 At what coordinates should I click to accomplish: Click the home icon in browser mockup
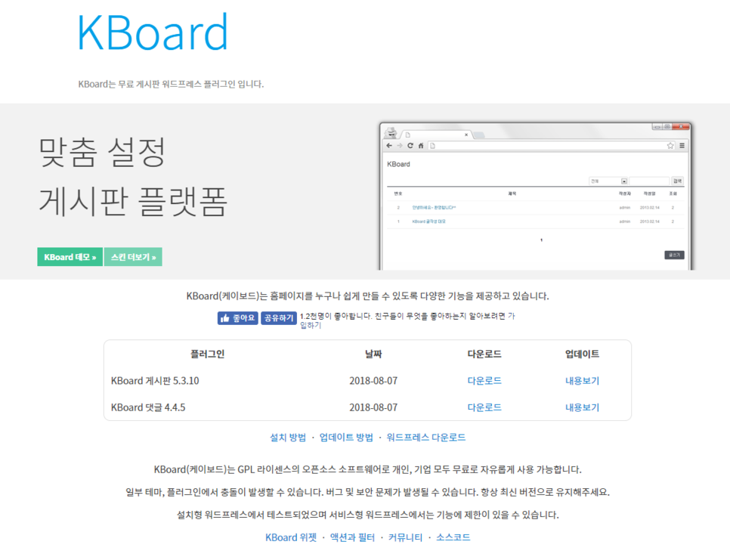pyautogui.click(x=421, y=146)
